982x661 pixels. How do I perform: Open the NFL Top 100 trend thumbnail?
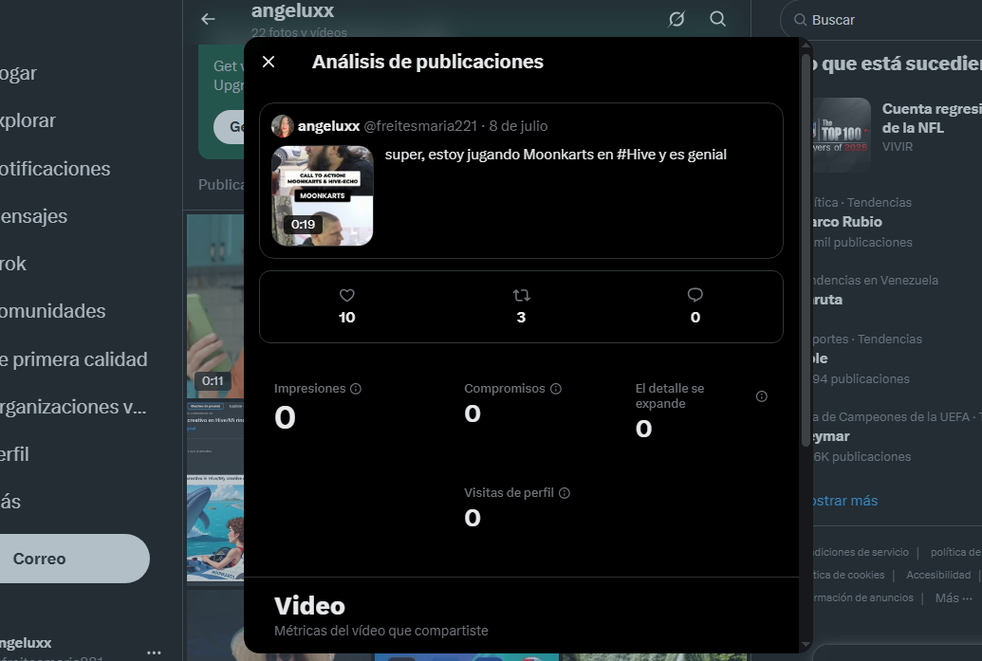[840, 135]
